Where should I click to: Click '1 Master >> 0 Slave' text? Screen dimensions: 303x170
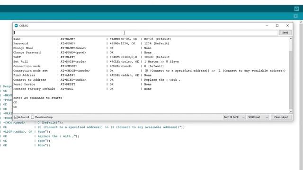(x=161, y=62)
